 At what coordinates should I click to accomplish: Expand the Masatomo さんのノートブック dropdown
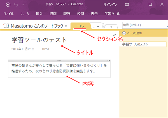point(66,26)
